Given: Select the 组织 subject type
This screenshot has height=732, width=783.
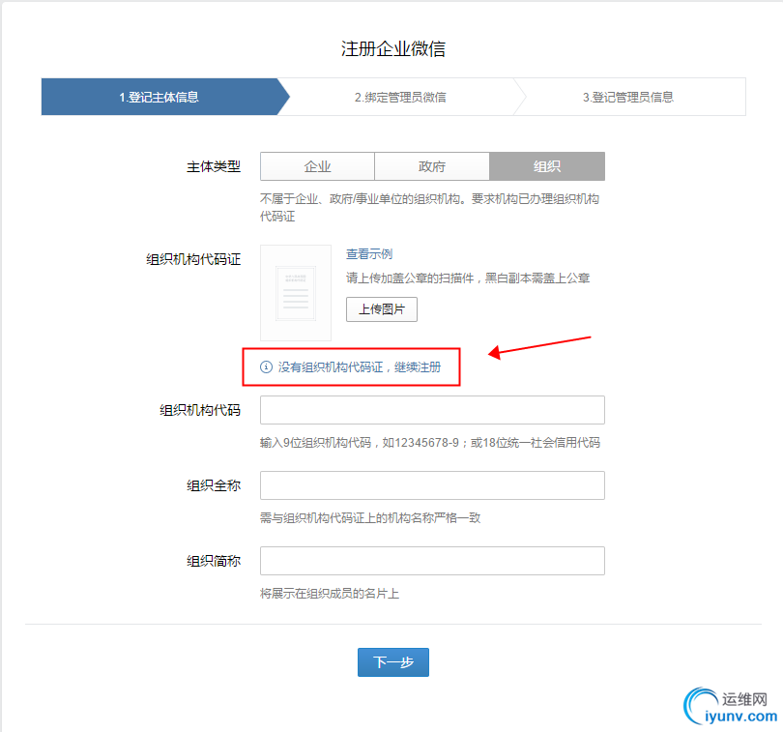Looking at the screenshot, I should click(x=547, y=166).
